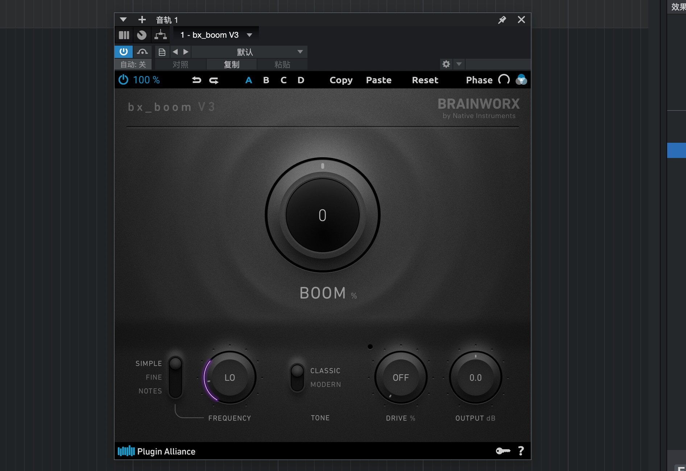
Task: Select settings bank B
Action: click(266, 80)
